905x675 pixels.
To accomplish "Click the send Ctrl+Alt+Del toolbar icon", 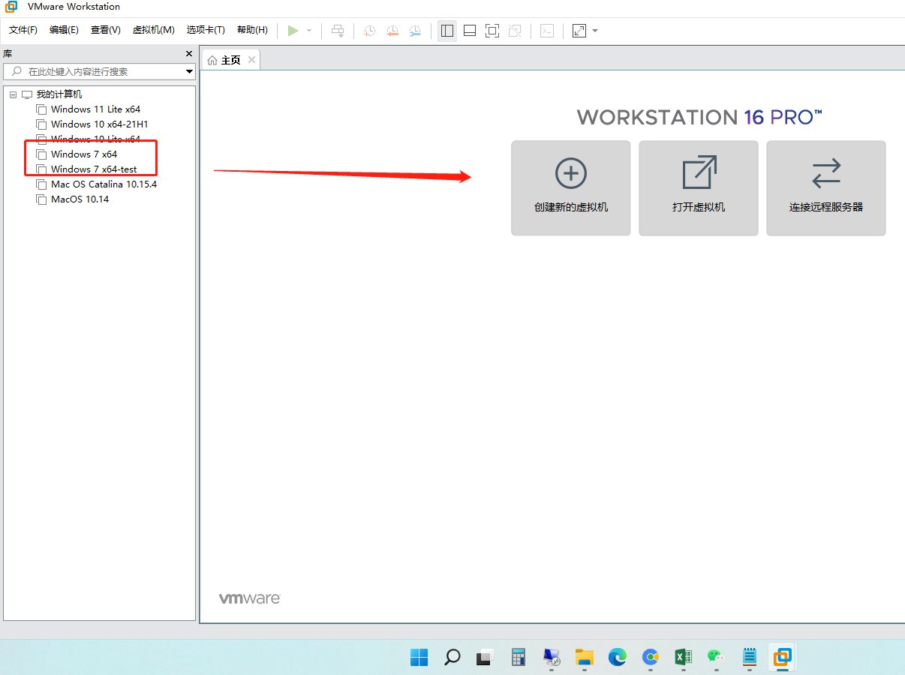I will tap(338, 31).
